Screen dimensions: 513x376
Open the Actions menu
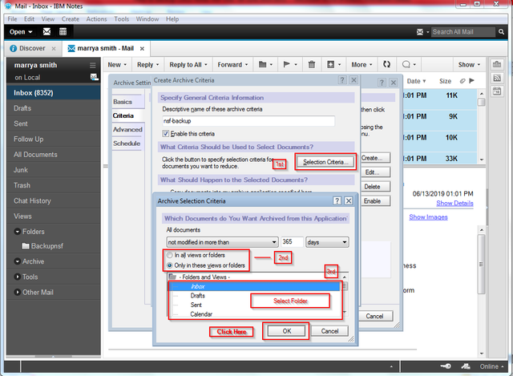96,18
